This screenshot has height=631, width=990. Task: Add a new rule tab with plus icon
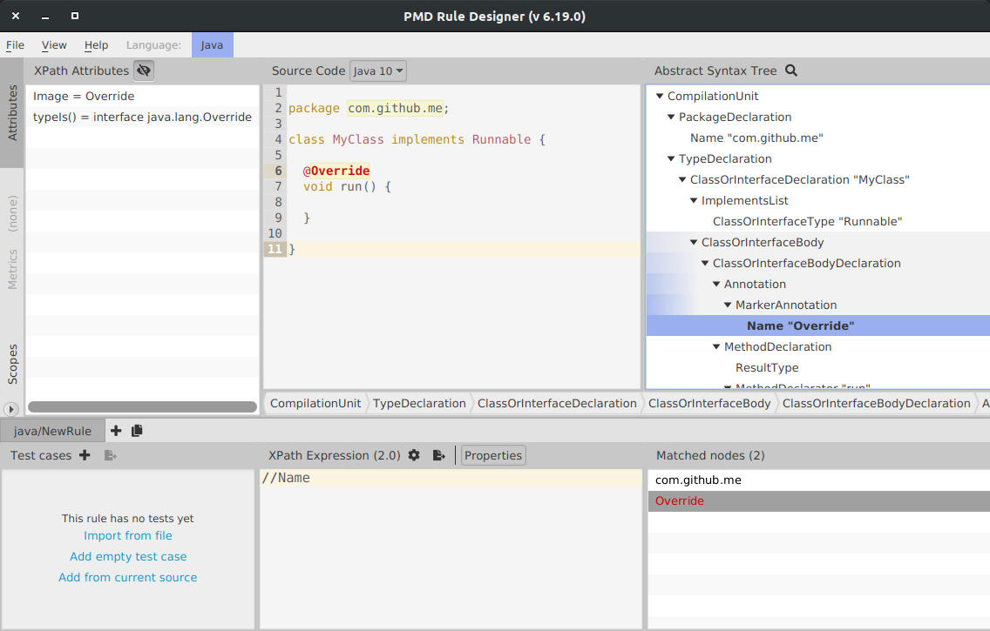(x=116, y=431)
